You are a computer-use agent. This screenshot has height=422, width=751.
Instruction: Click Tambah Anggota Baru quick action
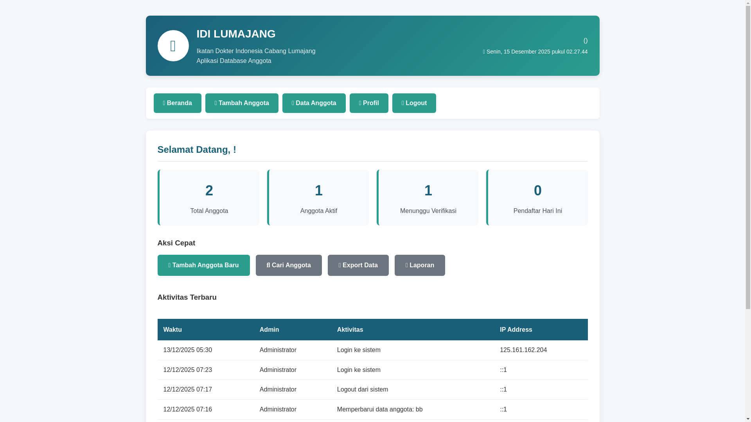(x=203, y=265)
